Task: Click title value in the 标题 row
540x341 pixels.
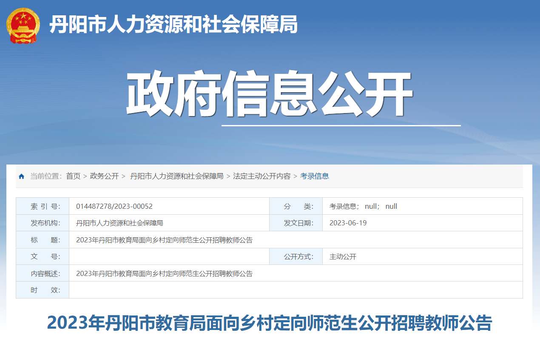Action: tap(165, 240)
